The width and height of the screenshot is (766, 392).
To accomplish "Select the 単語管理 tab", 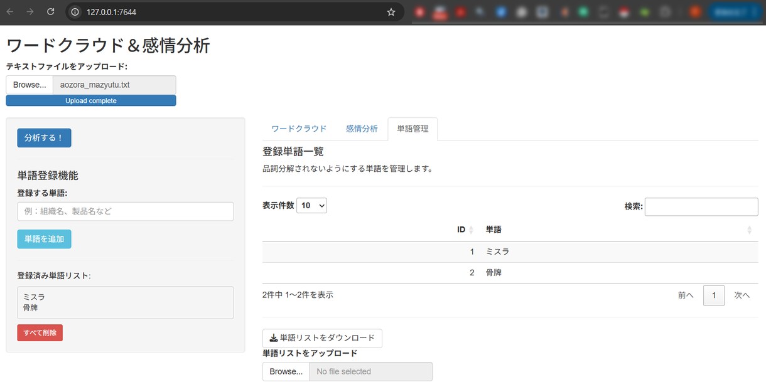I will [413, 129].
